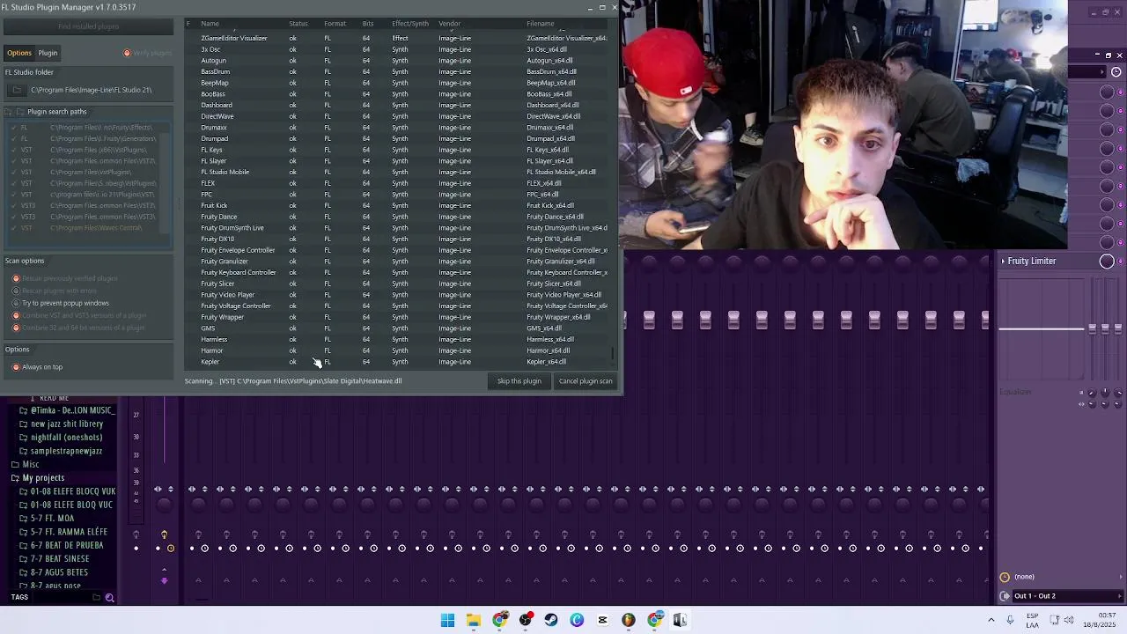Click the Windows Start button
The height and width of the screenshot is (634, 1127).
[x=447, y=620]
